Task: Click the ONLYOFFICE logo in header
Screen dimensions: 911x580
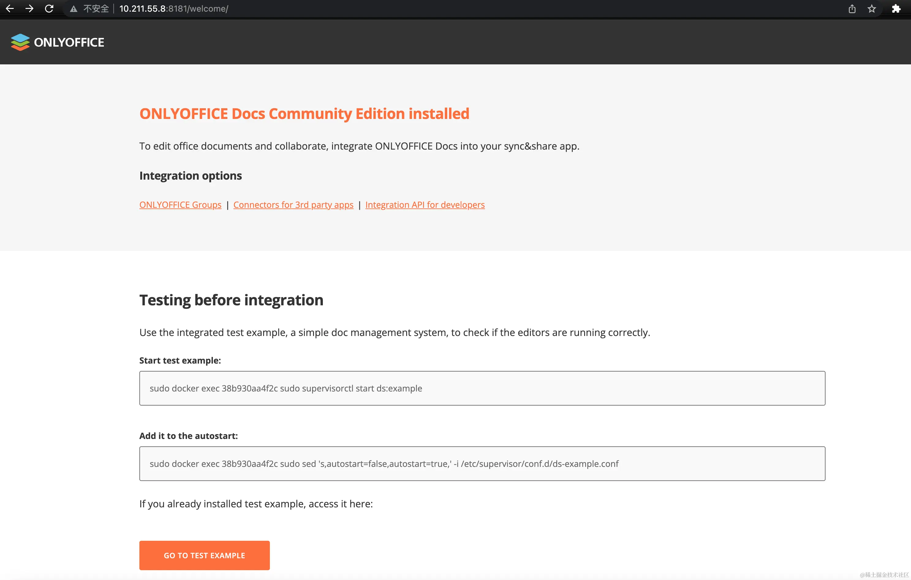Action: click(x=58, y=42)
